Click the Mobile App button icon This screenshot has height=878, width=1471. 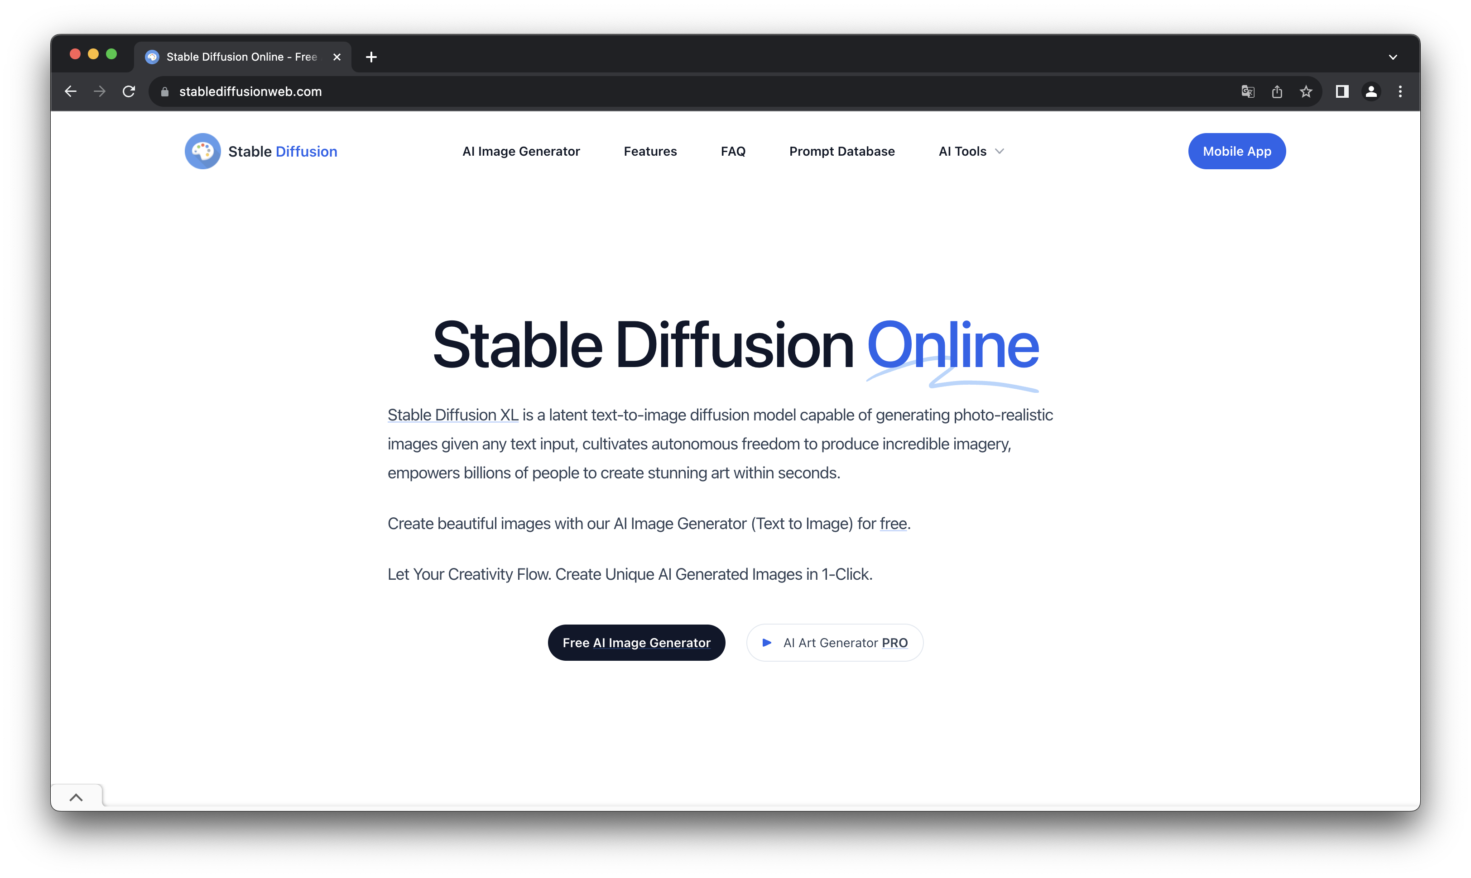coord(1237,151)
